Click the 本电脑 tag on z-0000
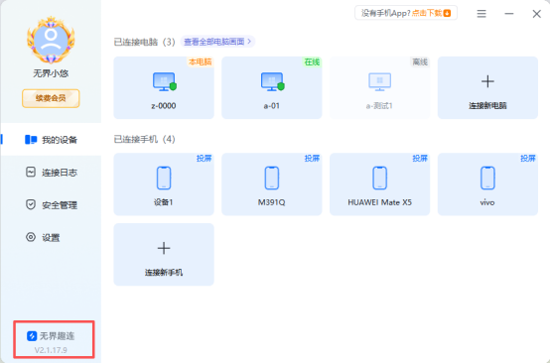The width and height of the screenshot is (550, 363). pyautogui.click(x=201, y=62)
